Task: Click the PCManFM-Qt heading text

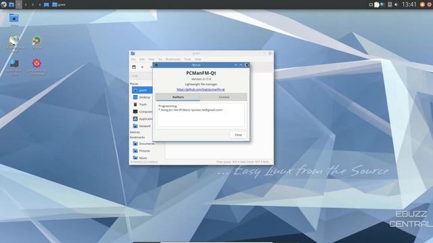Action: pos(201,73)
